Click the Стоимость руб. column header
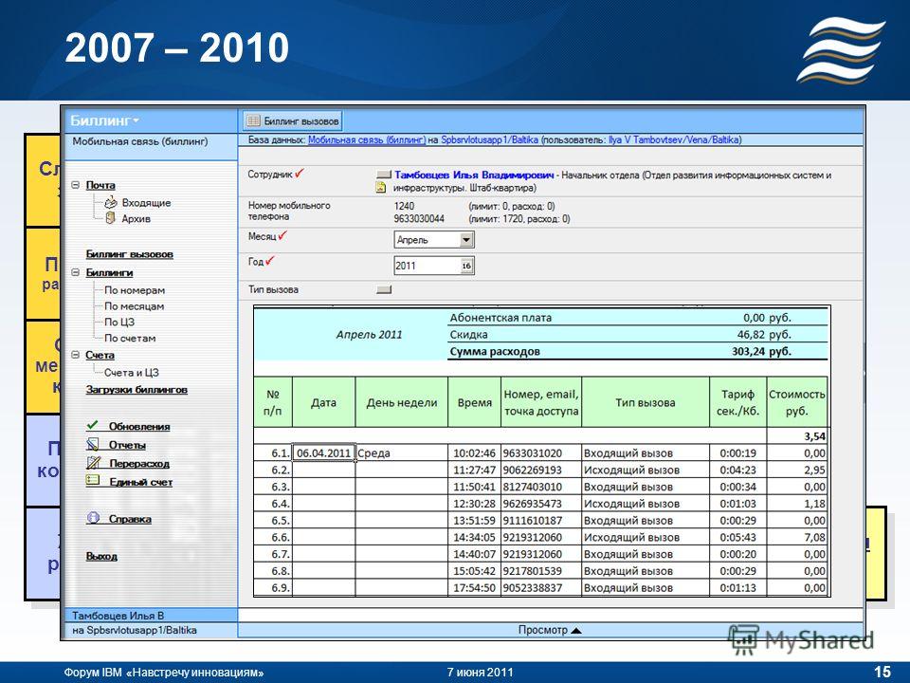910x683 pixels. coord(797,402)
